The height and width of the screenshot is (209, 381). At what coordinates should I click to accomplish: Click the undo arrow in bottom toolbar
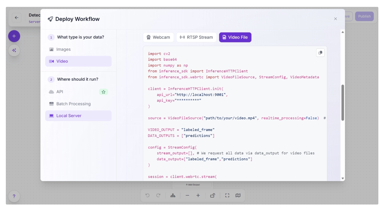(148, 196)
